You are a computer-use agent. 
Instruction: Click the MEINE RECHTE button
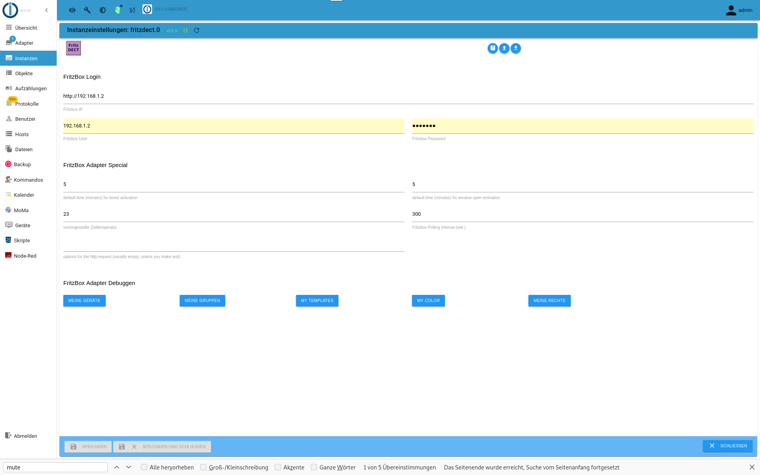549,300
